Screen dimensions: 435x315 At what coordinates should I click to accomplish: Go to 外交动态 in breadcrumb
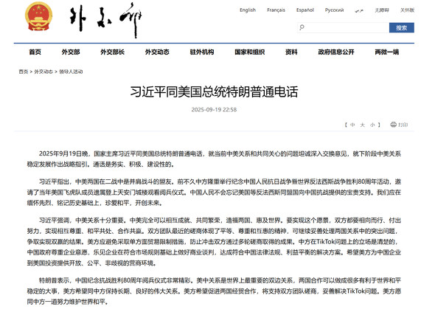(43, 72)
